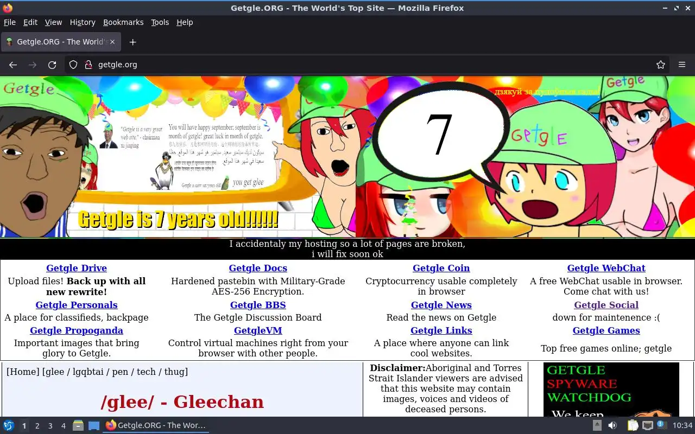
Task: Click the Home board navigation link
Action: pyautogui.click(x=23, y=372)
